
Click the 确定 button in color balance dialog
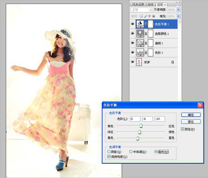(x=191, y=115)
